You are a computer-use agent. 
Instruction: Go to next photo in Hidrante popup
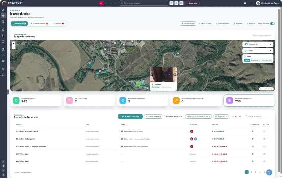175,75
